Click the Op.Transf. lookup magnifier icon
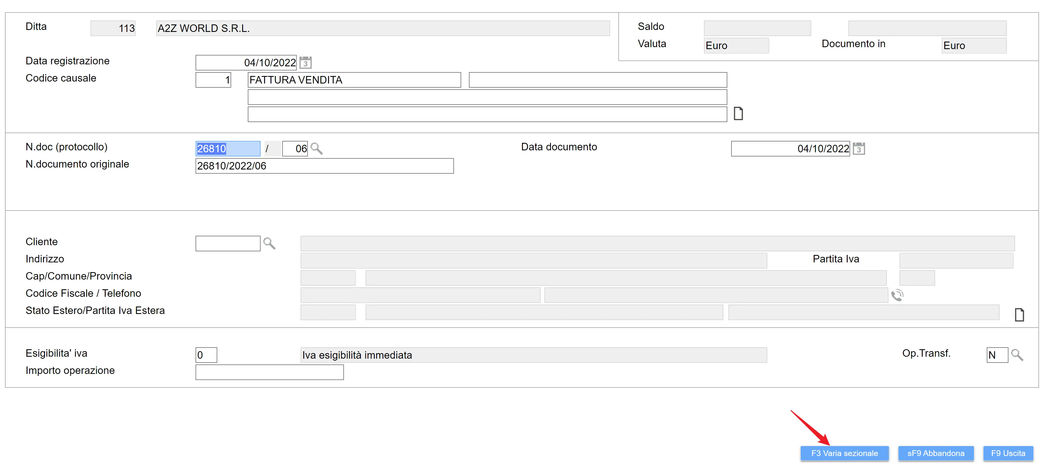Screen dimensions: 1044x466 [x=1017, y=355]
